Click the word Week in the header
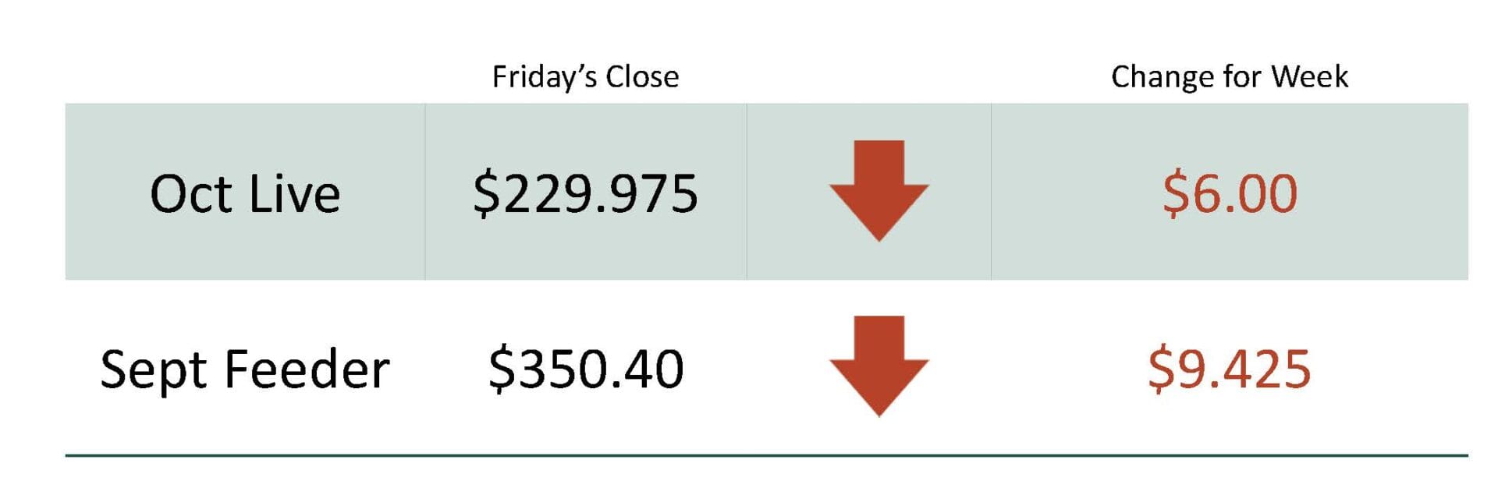The height and width of the screenshot is (502, 1498). click(1309, 76)
